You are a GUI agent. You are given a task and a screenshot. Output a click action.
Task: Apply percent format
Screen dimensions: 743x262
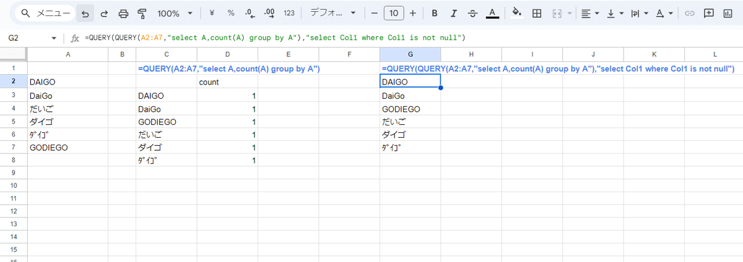click(x=231, y=13)
